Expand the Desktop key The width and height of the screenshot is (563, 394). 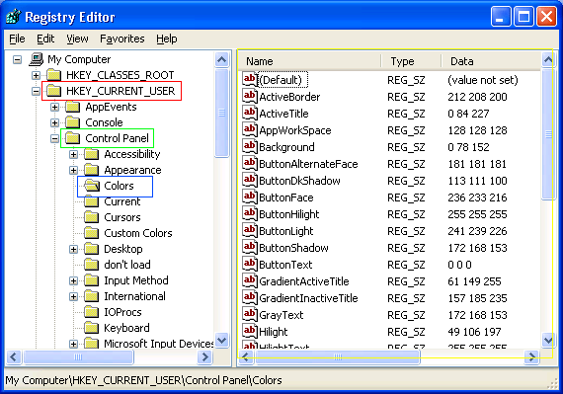pos(74,249)
